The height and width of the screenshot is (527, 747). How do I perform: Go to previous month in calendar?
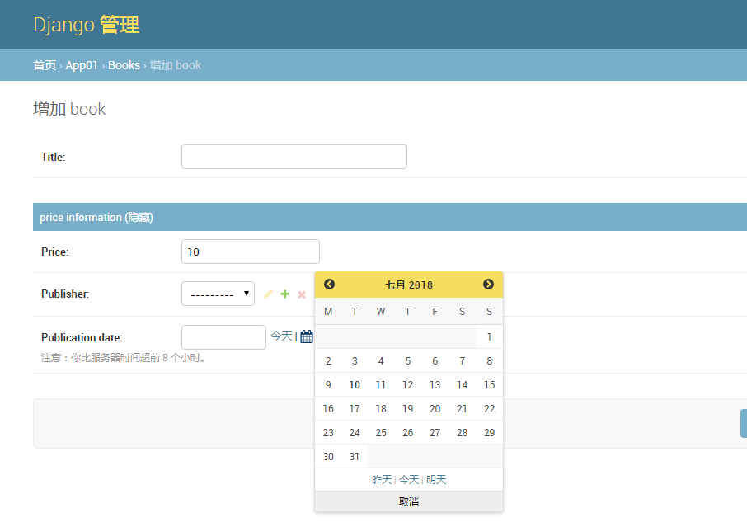329,285
